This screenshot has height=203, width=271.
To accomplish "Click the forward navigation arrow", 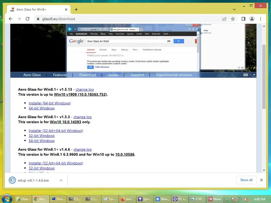I will point(19,19).
